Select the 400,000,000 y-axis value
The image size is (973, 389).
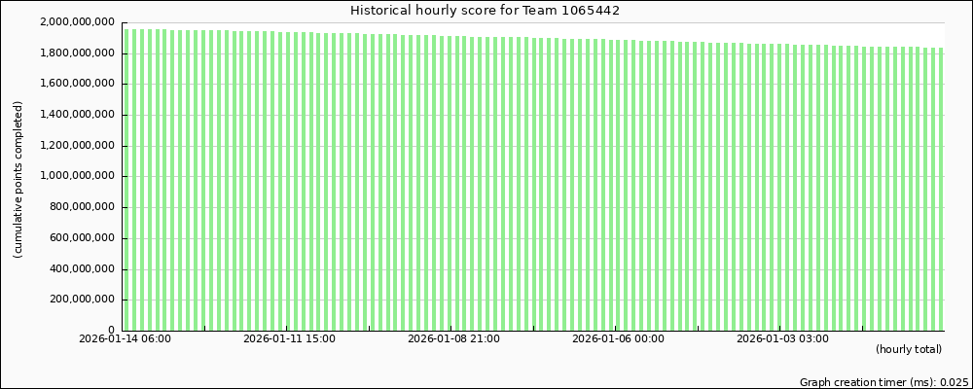pyautogui.click(x=83, y=269)
